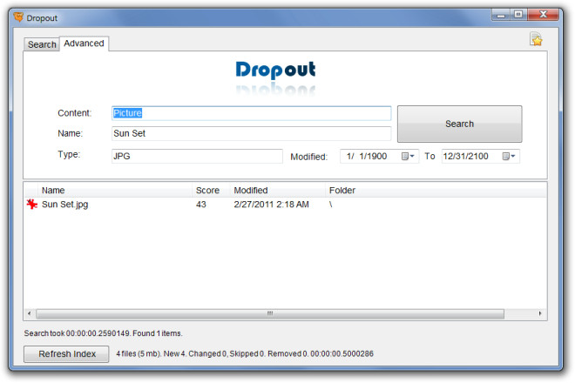Click the scrollbar right arrow
The height and width of the screenshot is (383, 575).
pos(540,313)
